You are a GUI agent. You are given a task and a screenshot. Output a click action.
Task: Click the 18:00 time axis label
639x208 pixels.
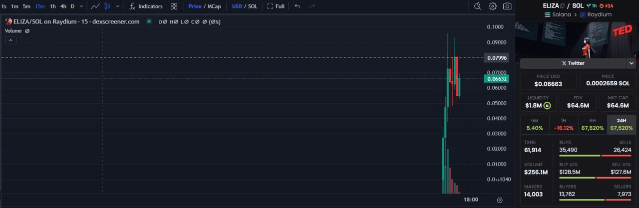471,200
